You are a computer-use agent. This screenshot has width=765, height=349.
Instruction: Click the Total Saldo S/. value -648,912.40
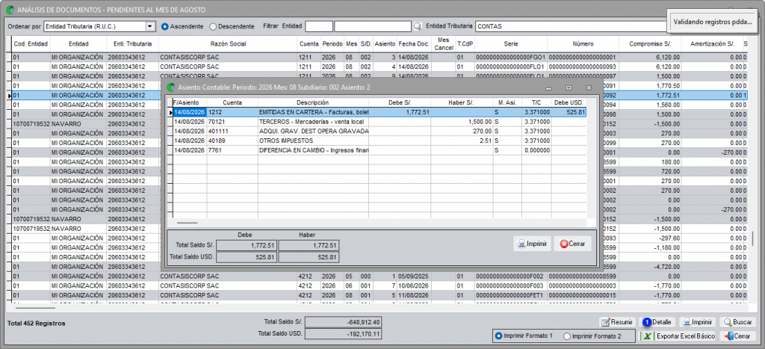point(344,322)
